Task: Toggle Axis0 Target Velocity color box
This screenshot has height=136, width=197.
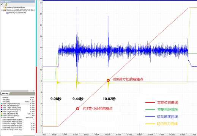Action: tap(2, 108)
